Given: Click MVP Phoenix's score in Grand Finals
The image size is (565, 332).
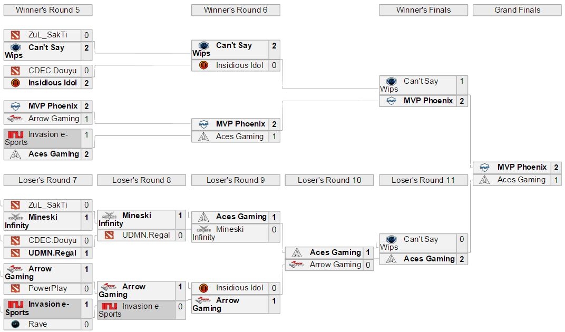Looking at the screenshot, I should click(x=556, y=168).
